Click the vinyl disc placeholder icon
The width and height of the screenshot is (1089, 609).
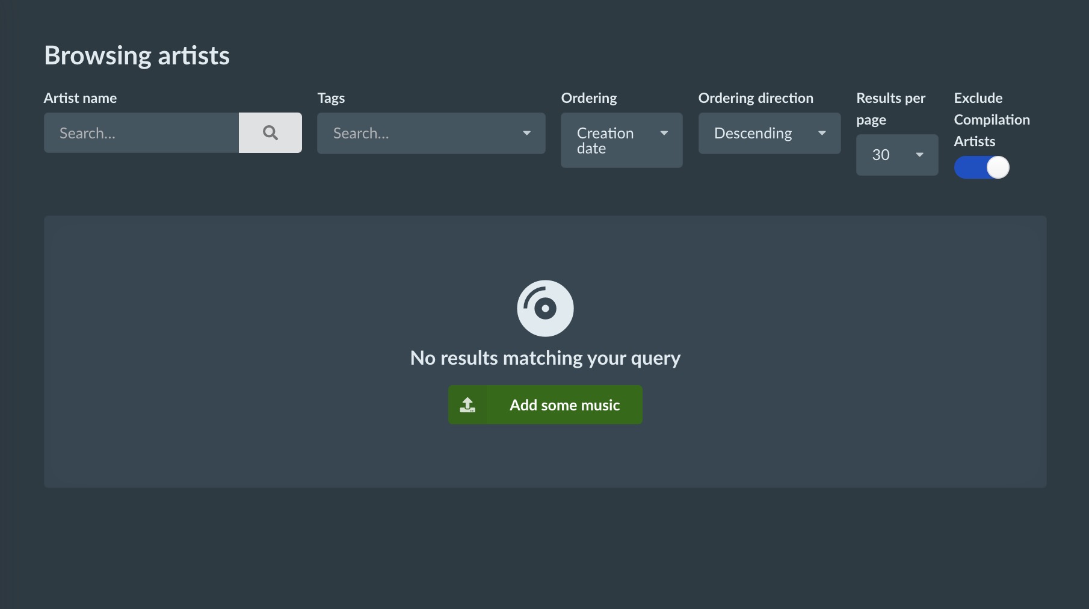coord(545,308)
